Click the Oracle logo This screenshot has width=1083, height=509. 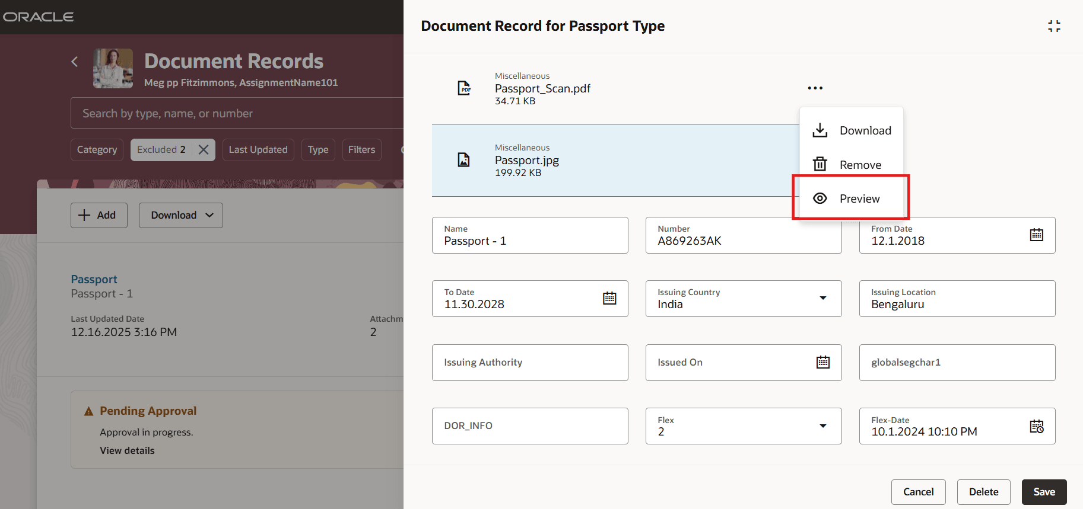click(38, 17)
